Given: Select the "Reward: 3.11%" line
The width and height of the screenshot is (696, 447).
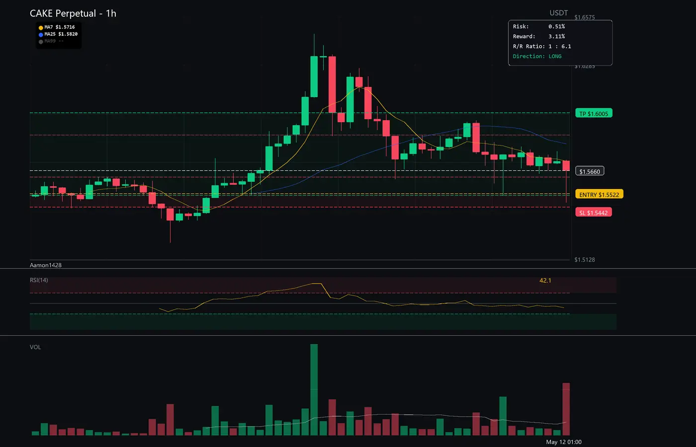Looking at the screenshot, I should pyautogui.click(x=539, y=36).
